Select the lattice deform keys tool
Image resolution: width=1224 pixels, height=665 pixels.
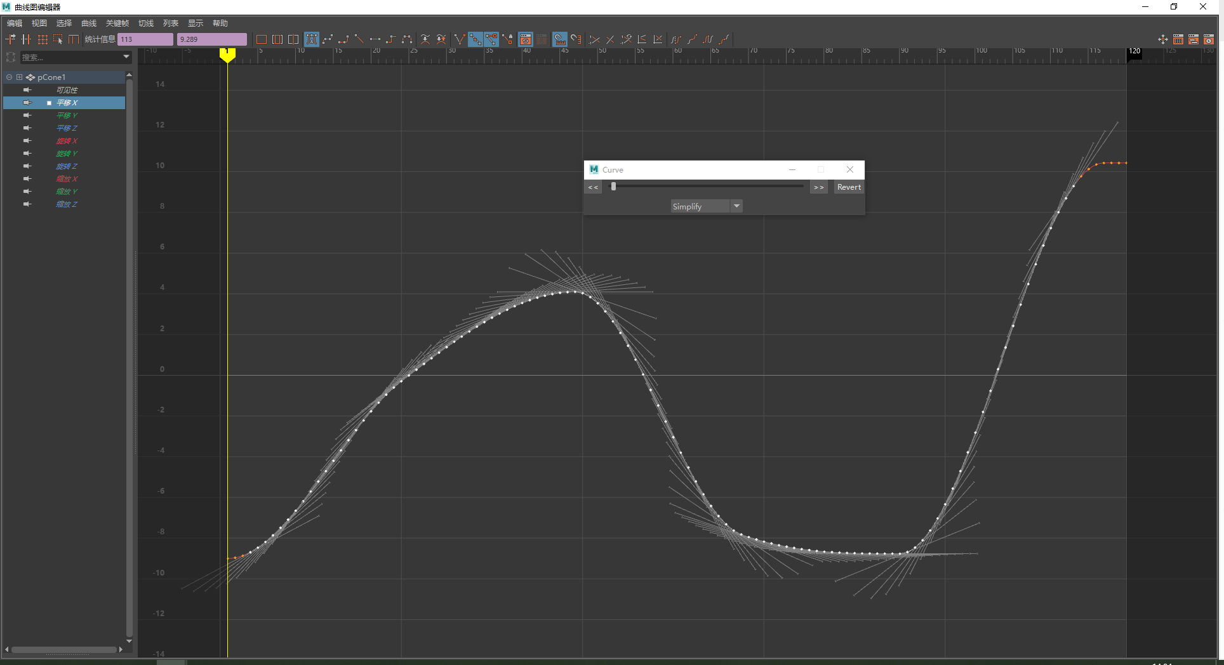[312, 39]
